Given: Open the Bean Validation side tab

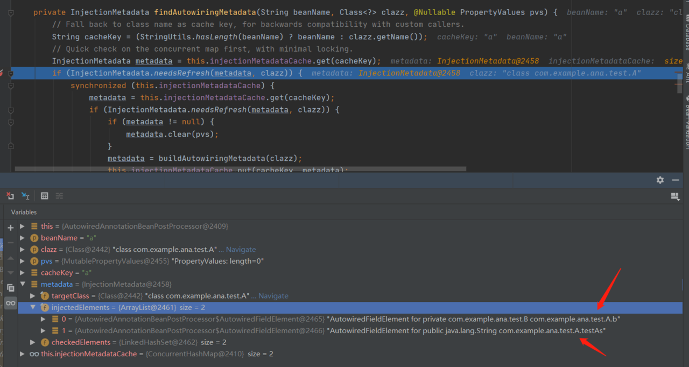Looking at the screenshot, I should [687, 123].
